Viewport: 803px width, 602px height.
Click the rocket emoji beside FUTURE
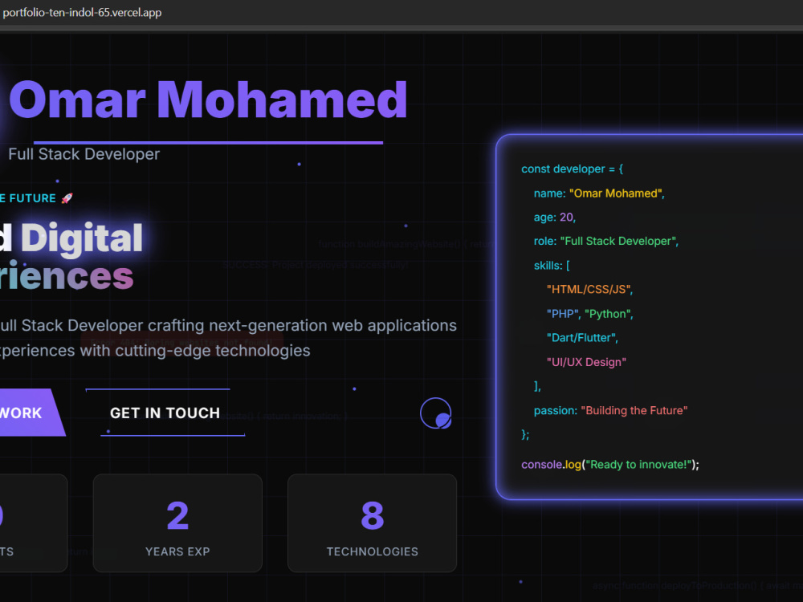[67, 198]
